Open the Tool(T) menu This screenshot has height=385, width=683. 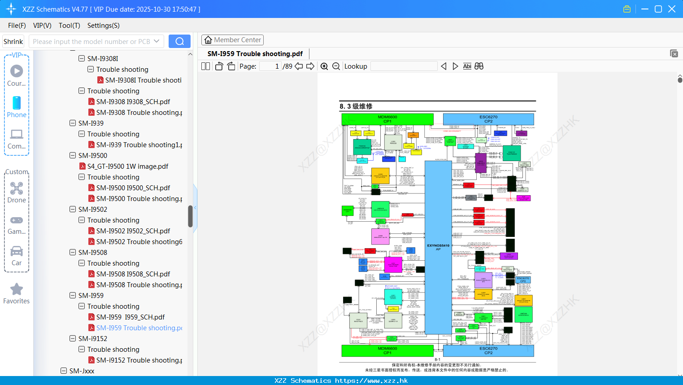(x=70, y=26)
